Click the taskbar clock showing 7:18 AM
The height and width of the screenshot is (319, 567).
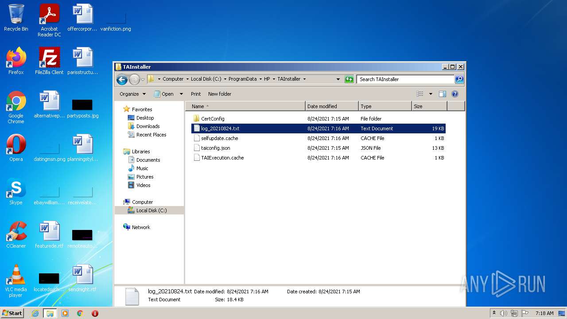point(544,313)
